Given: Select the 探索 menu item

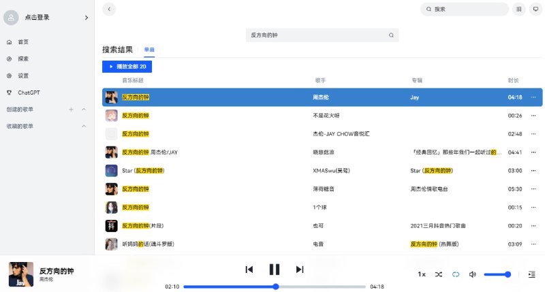Looking at the screenshot, I should coord(23,59).
